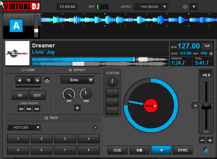
Task: Trigger hotcue pad 1
Action: [x=18, y=139]
